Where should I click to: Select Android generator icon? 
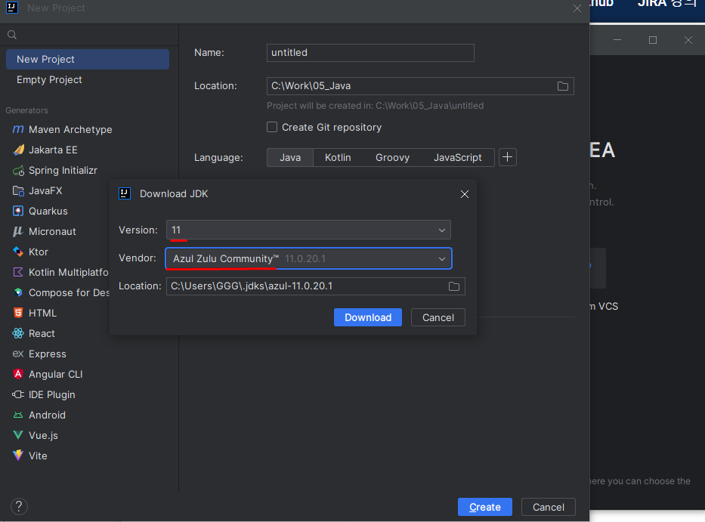[x=18, y=415]
